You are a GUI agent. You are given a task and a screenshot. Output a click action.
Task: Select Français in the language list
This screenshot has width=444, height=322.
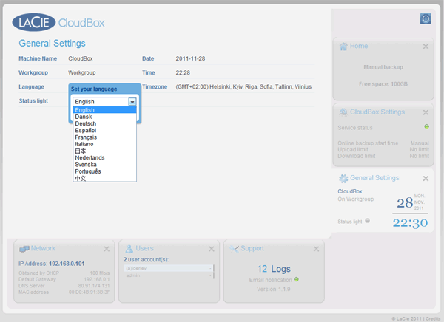click(x=104, y=137)
